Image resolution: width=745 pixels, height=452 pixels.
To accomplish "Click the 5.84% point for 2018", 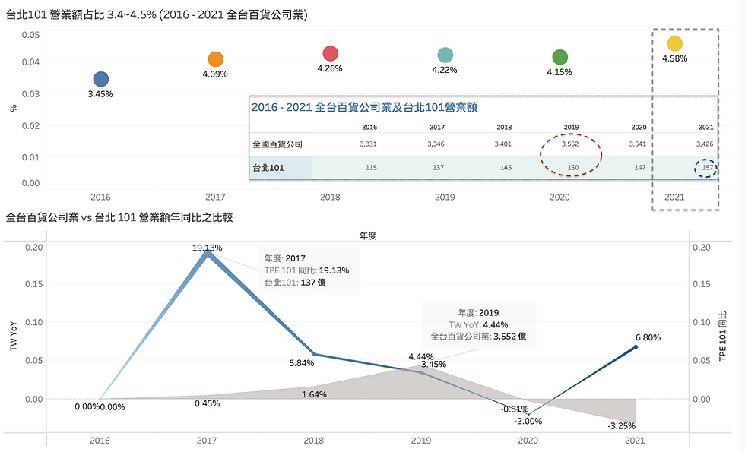I will pyautogui.click(x=314, y=354).
